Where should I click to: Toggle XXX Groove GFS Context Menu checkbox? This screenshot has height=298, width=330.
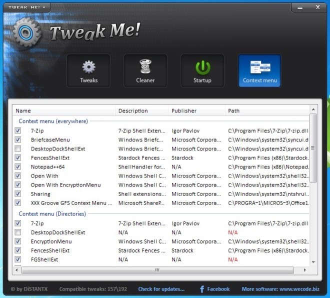click(x=18, y=203)
